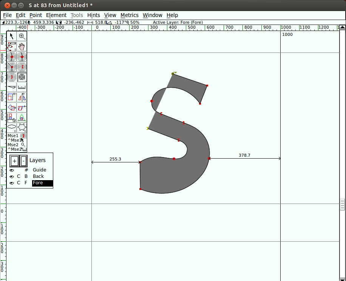Toggle visibility of the Back layer

point(12,176)
